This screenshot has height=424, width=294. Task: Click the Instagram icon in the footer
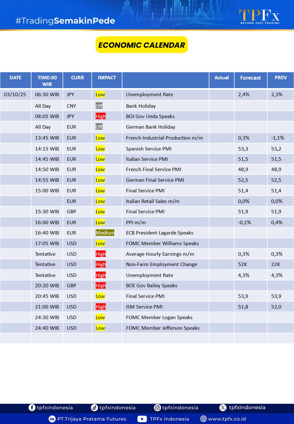157,407
